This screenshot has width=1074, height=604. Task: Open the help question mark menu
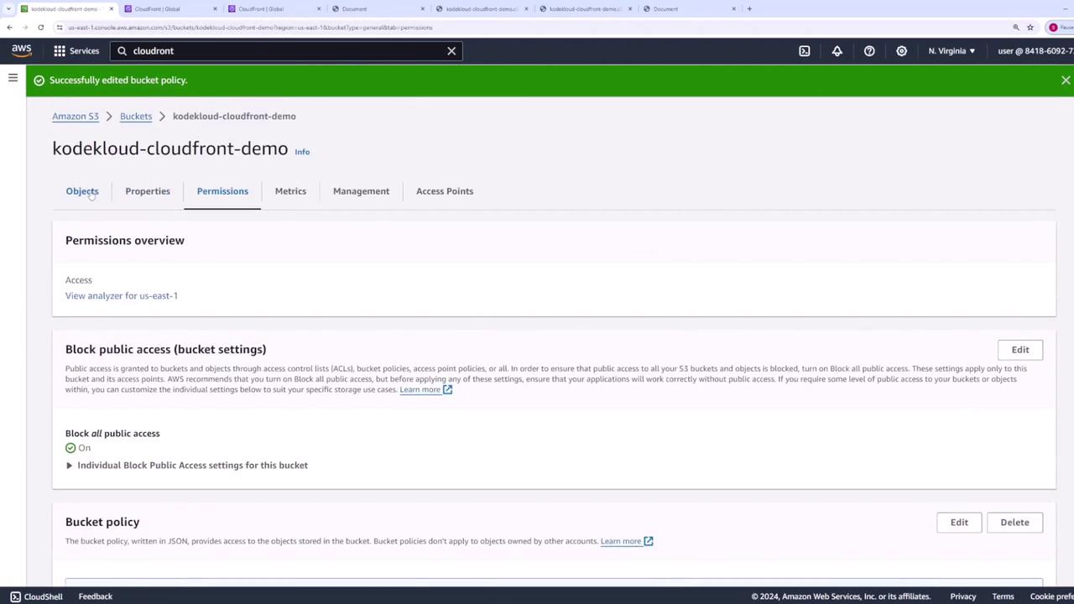click(869, 50)
